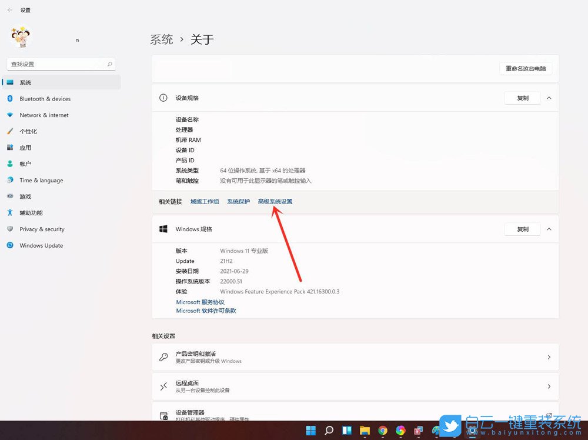Viewport: 588px width, 440px height.
Task: Open File Explorer from the taskbar
Action: pos(365,430)
